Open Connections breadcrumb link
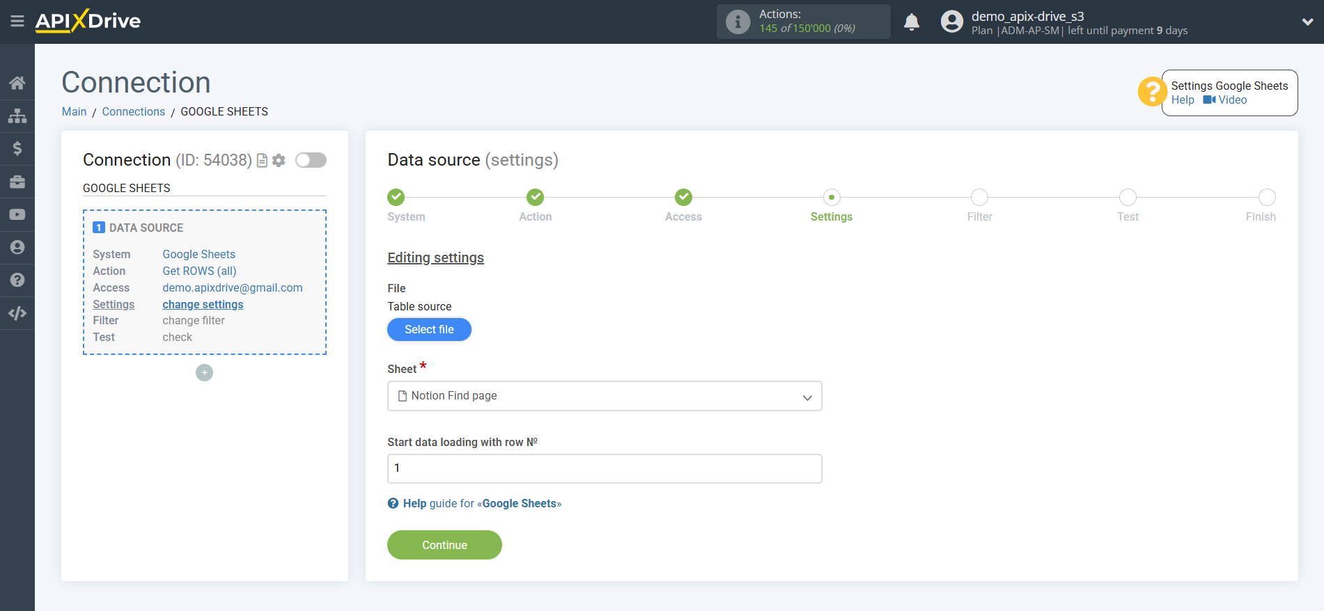1324x611 pixels. coord(133,112)
